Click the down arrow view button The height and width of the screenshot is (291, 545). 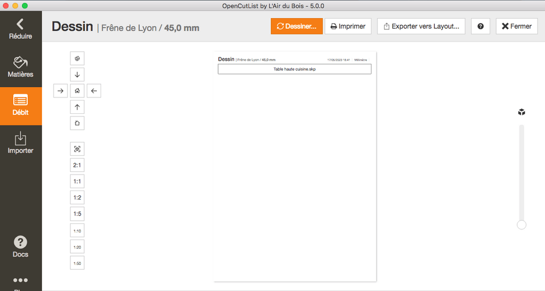click(77, 74)
